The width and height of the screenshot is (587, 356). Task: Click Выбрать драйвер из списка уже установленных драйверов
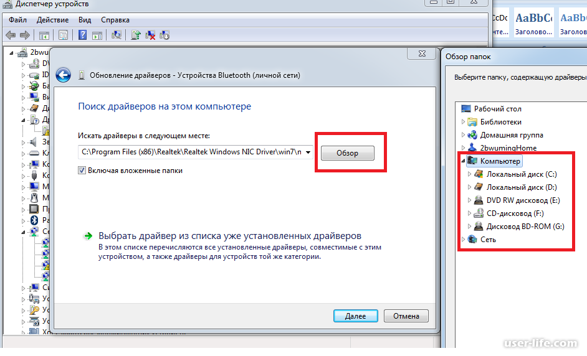(x=230, y=236)
